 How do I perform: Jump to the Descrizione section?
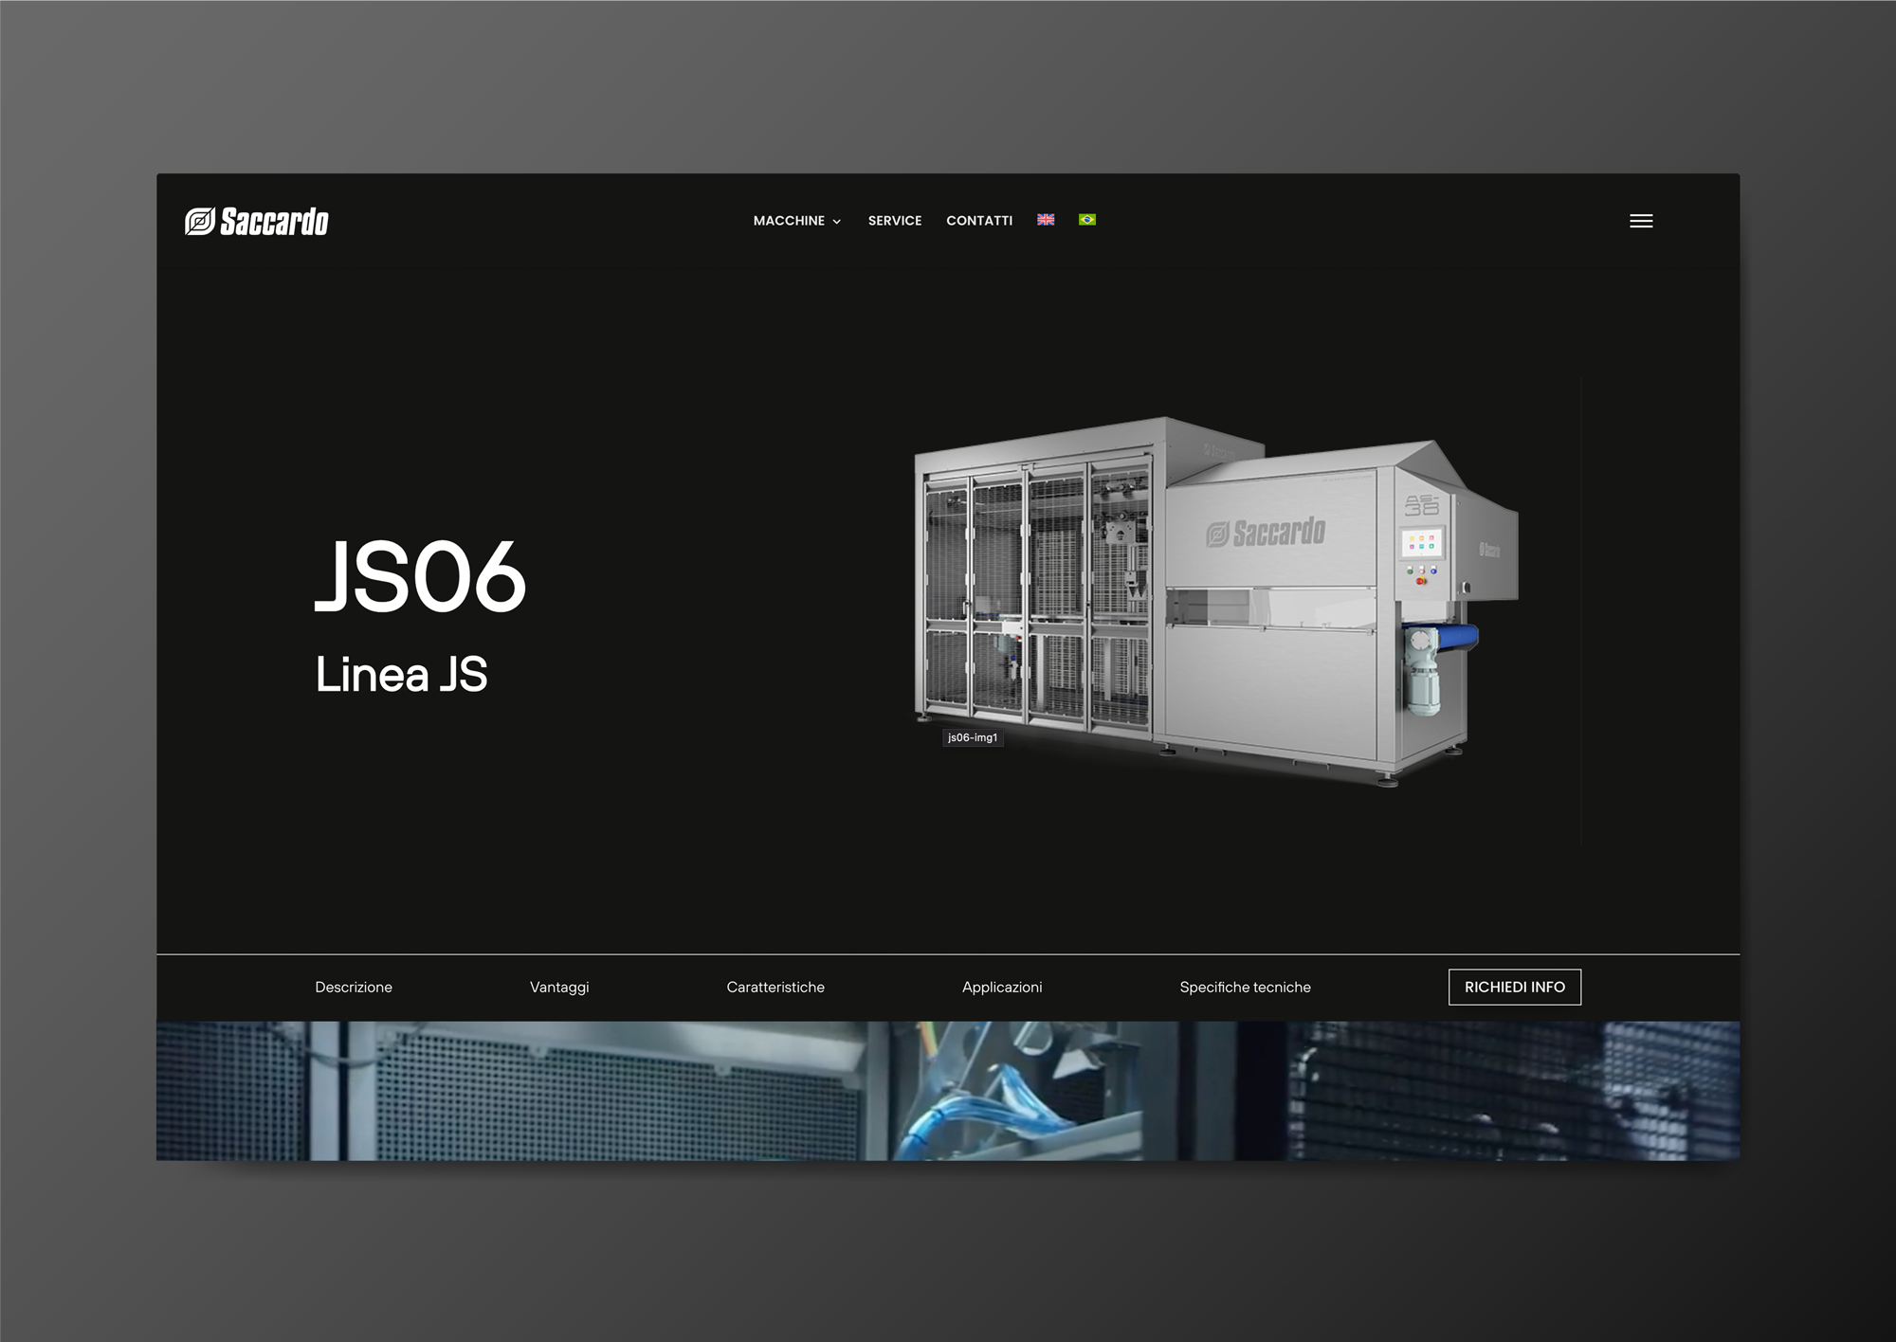pyautogui.click(x=354, y=987)
